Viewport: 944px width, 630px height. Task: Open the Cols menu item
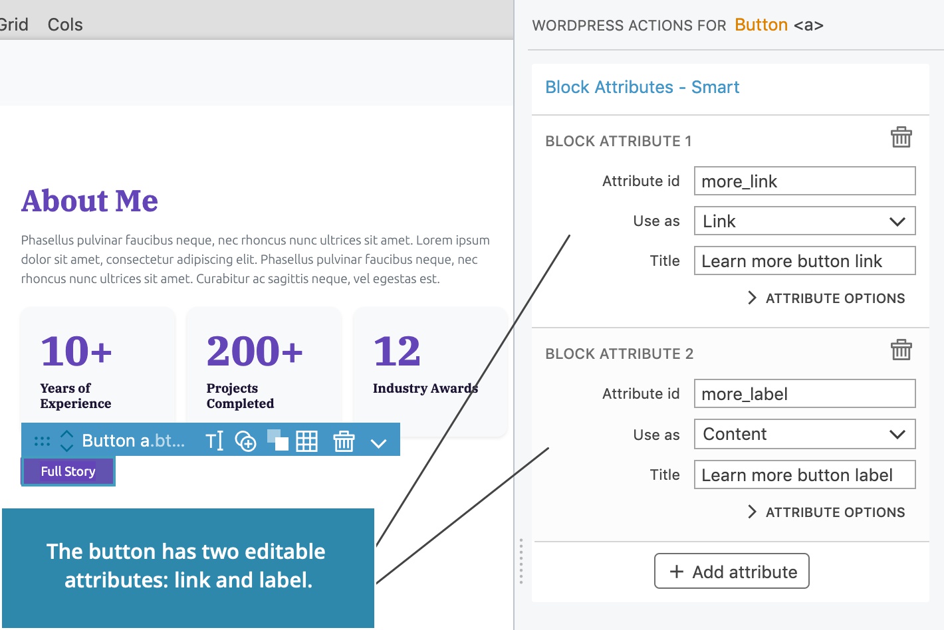coord(65,25)
